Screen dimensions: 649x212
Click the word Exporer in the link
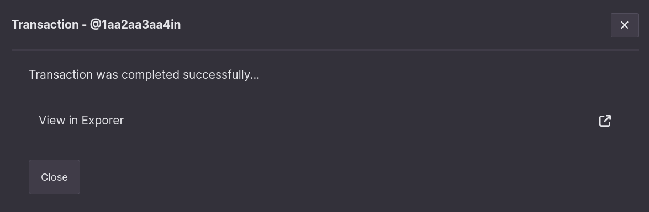point(102,121)
